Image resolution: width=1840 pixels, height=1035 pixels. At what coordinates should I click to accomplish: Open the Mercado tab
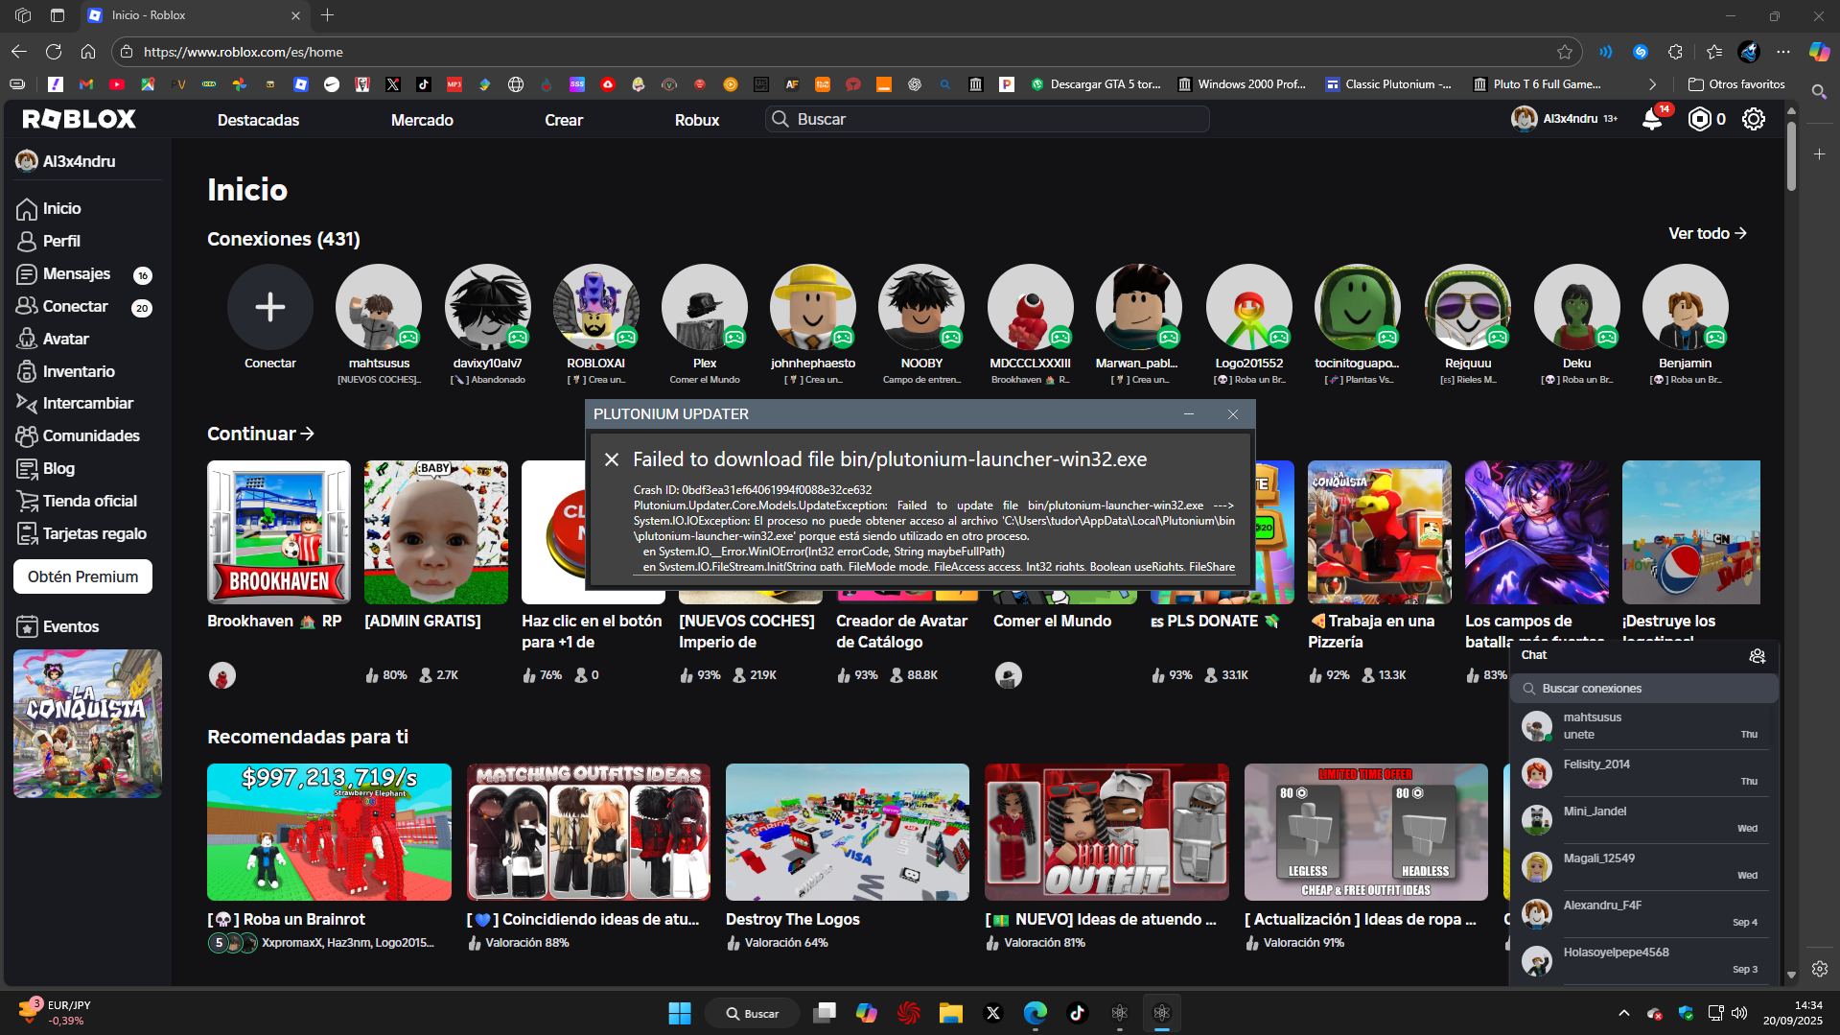click(x=422, y=120)
